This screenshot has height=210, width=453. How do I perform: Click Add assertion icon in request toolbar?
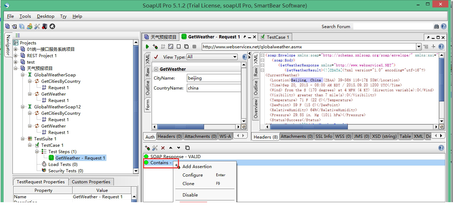point(155,47)
